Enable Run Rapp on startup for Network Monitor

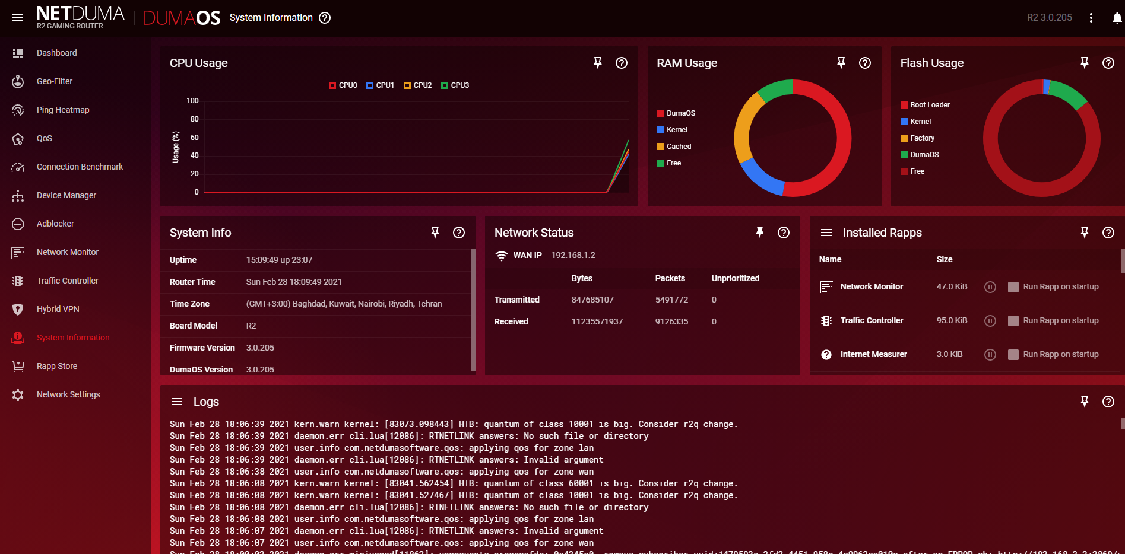click(1013, 287)
